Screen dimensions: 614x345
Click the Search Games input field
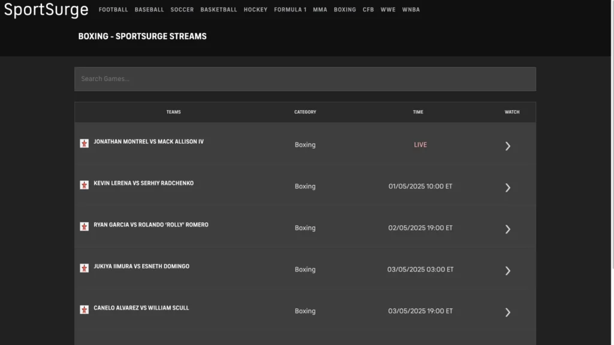[x=305, y=78]
